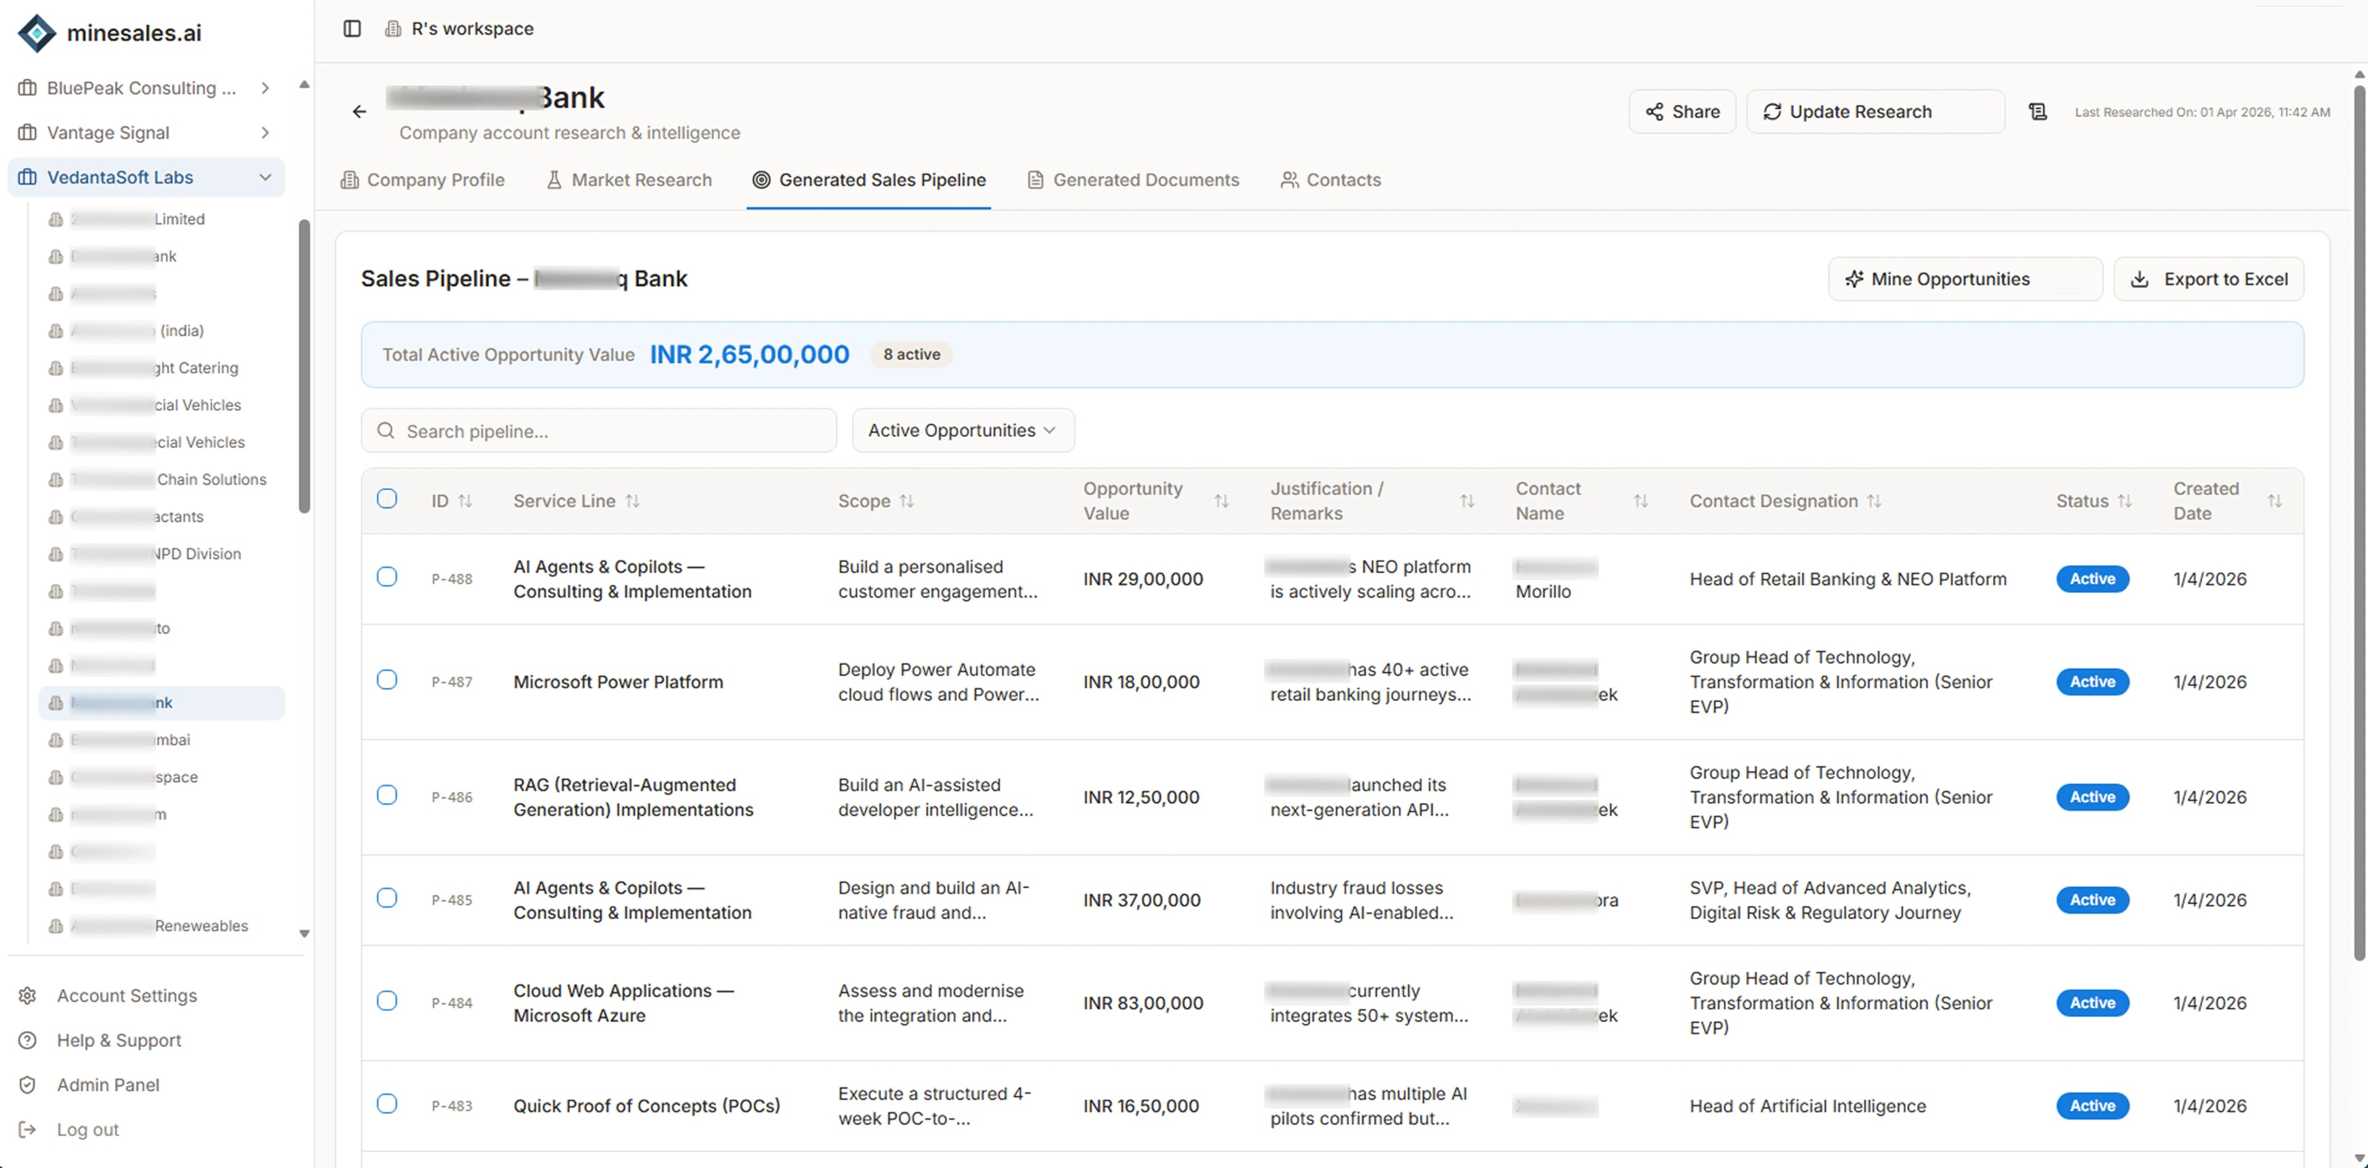Open the Active Opportunities filter dropdown

point(963,430)
